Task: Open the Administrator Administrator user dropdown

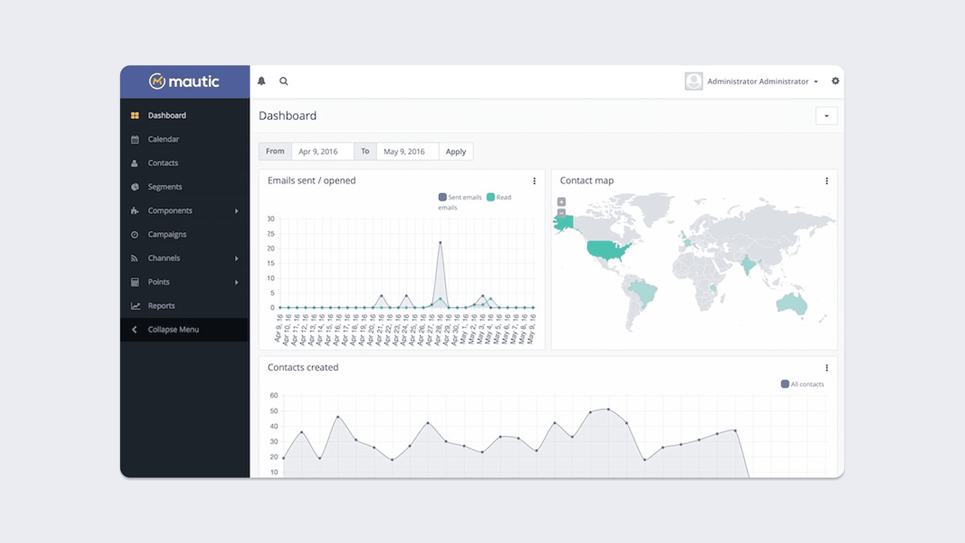Action: point(762,81)
